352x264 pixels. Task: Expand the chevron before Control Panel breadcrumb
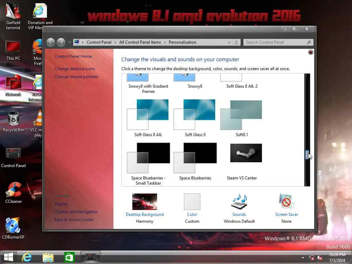click(82, 42)
